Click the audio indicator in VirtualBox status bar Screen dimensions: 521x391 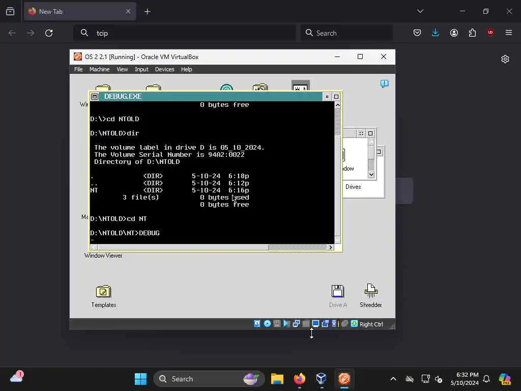tap(286, 324)
